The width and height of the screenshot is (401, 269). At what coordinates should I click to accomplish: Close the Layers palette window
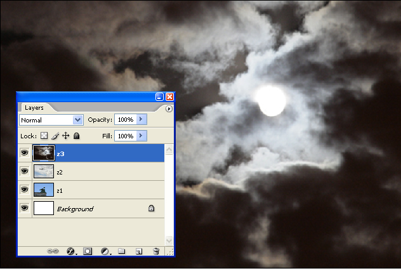(x=169, y=96)
